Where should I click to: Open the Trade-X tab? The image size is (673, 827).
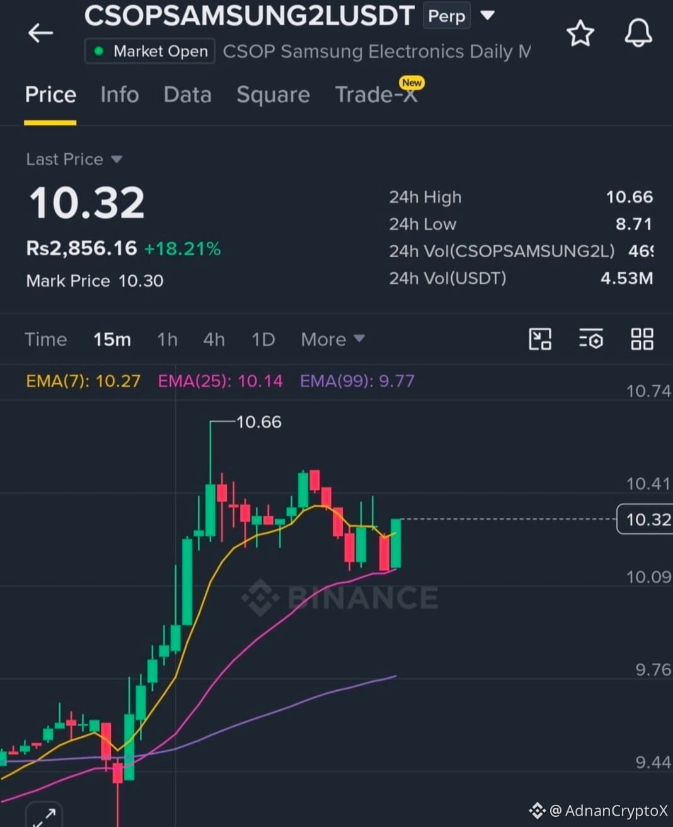tap(376, 95)
